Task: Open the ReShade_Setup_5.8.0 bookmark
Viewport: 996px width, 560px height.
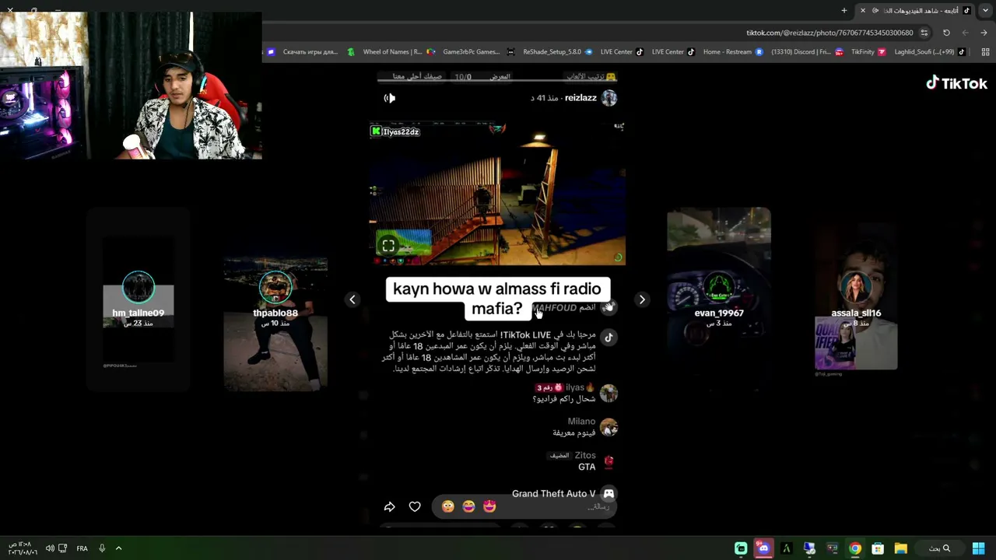Action: [557, 52]
